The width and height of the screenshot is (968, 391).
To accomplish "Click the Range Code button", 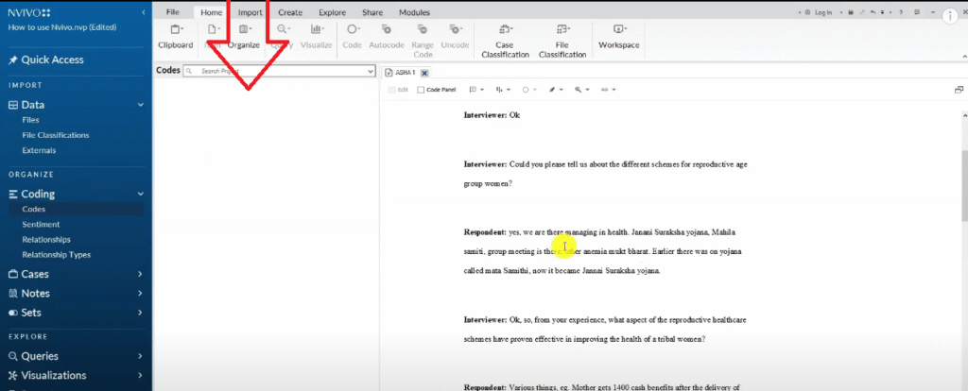I will tap(423, 41).
